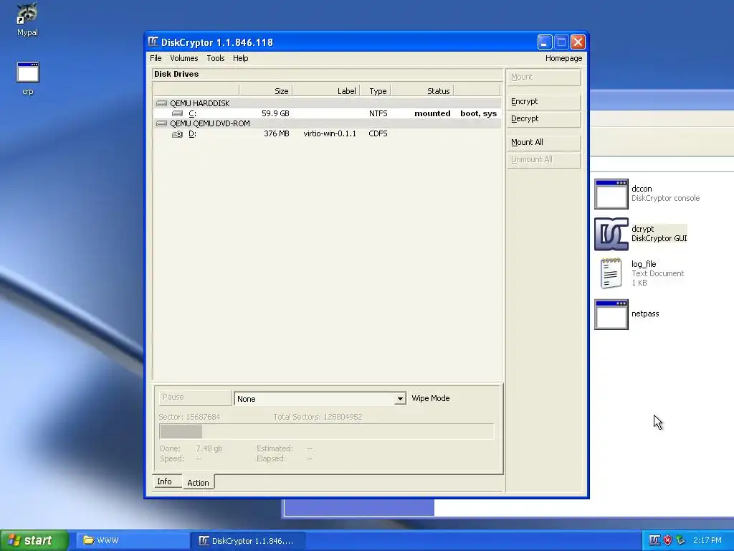Open the File menu
The image size is (734, 551).
156,58
